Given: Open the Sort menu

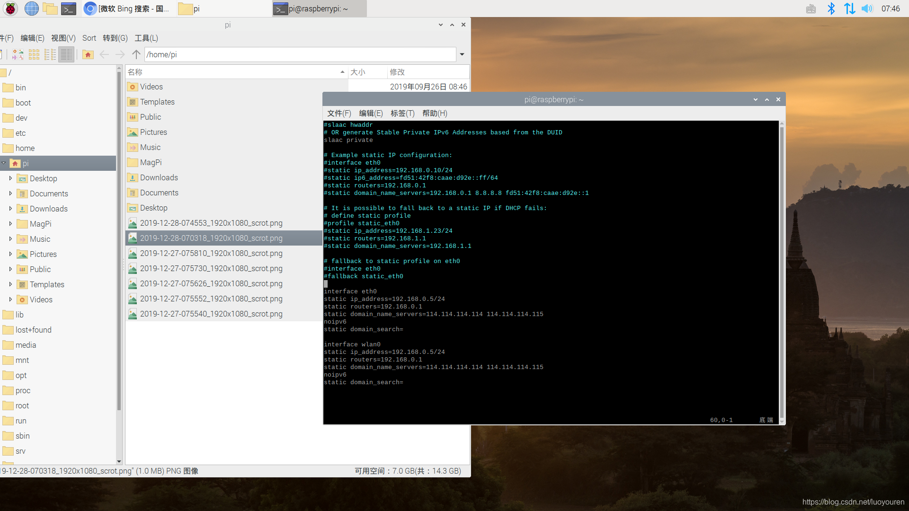Looking at the screenshot, I should coord(89,38).
